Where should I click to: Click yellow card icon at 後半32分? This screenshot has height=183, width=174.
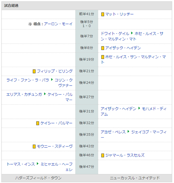coord(38,123)
